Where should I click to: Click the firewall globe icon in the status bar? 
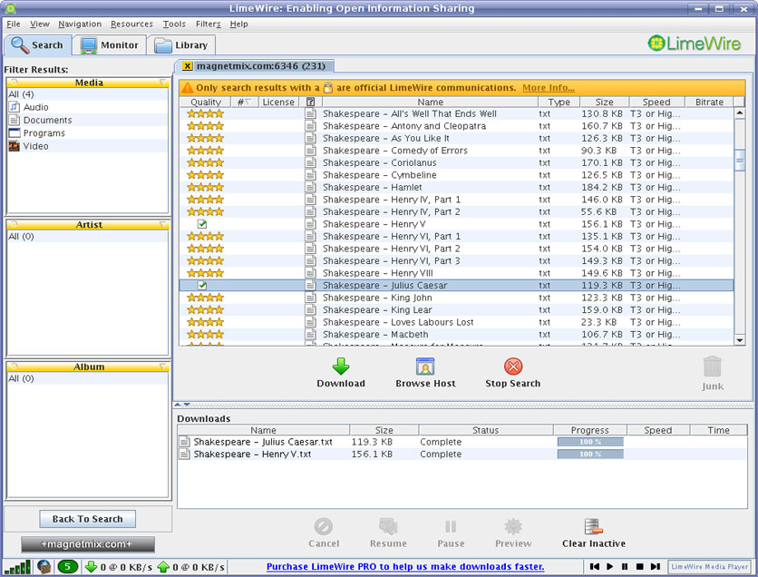coord(44,567)
